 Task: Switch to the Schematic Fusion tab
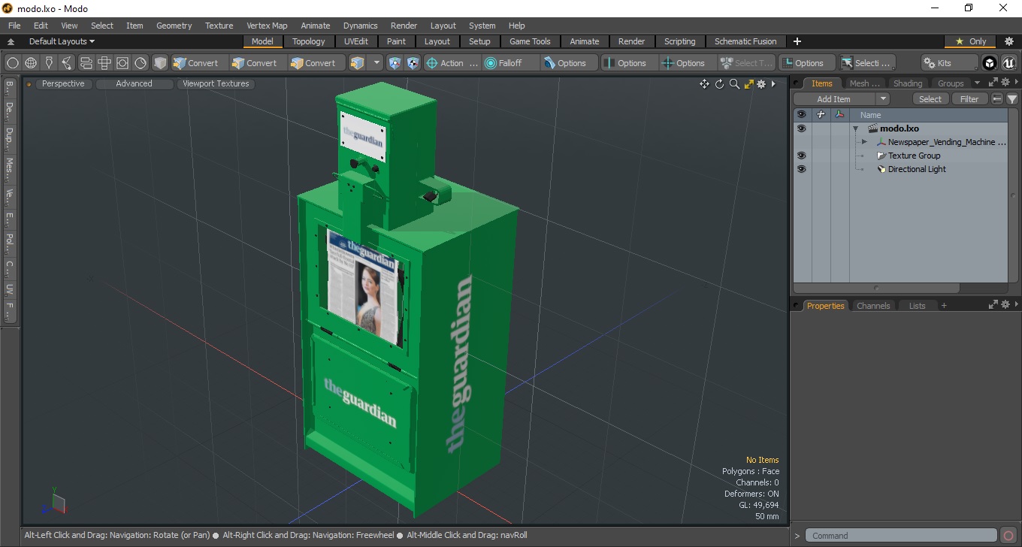[x=745, y=41]
